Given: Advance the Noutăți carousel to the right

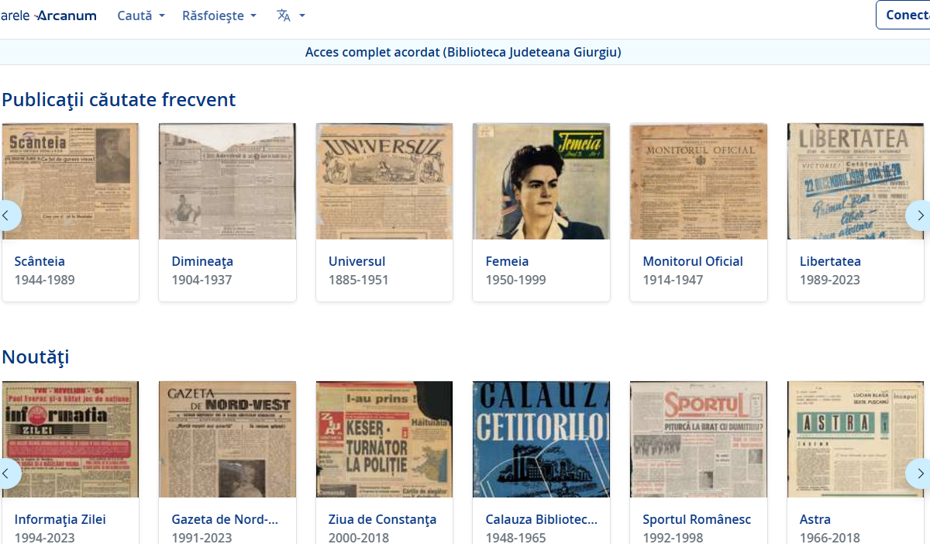Looking at the screenshot, I should (x=918, y=473).
